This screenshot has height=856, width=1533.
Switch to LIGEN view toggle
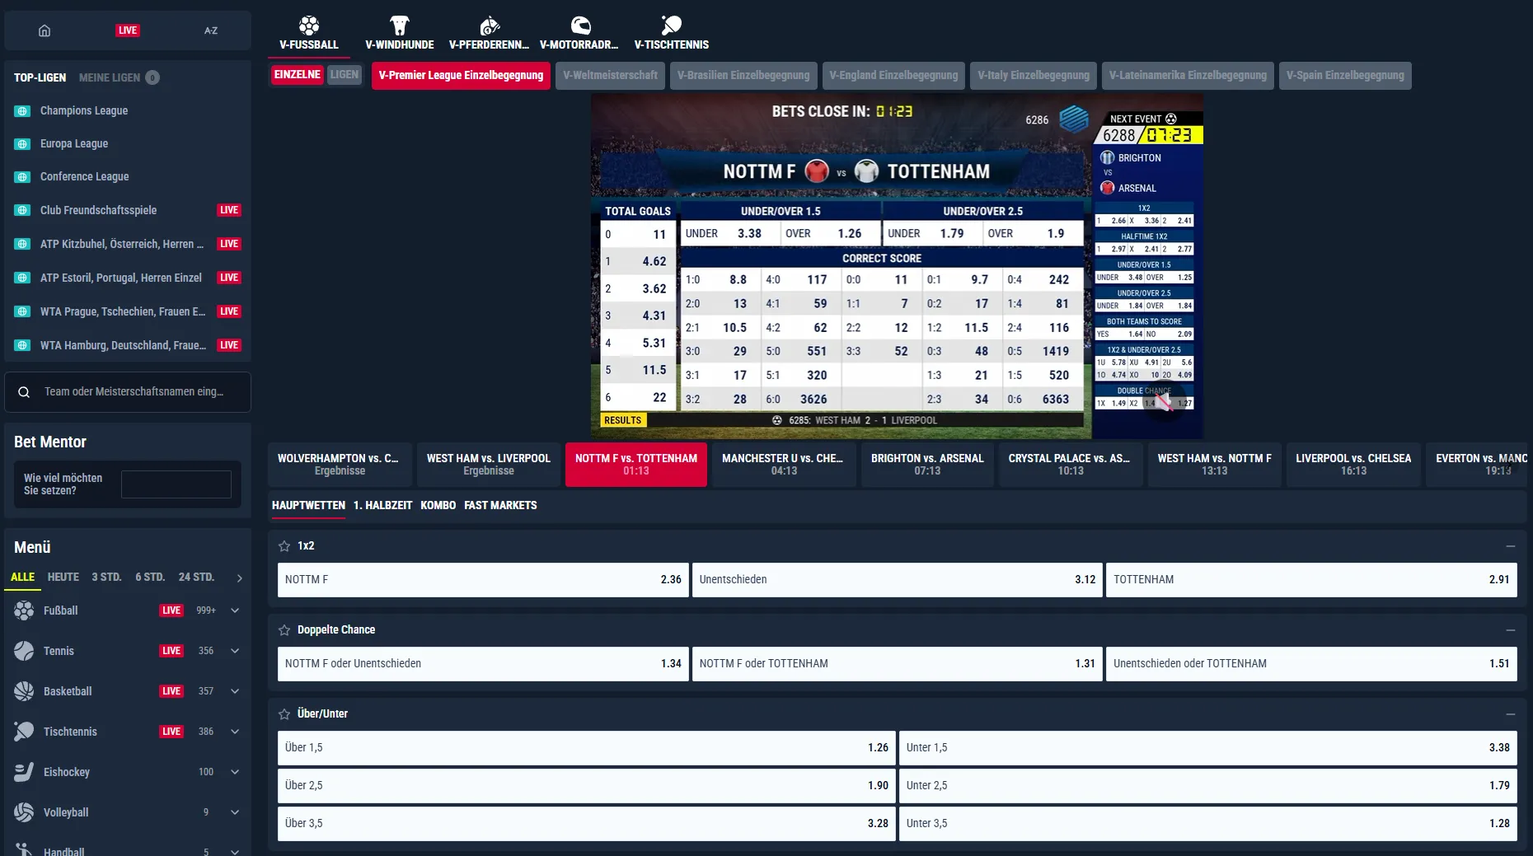(x=345, y=75)
